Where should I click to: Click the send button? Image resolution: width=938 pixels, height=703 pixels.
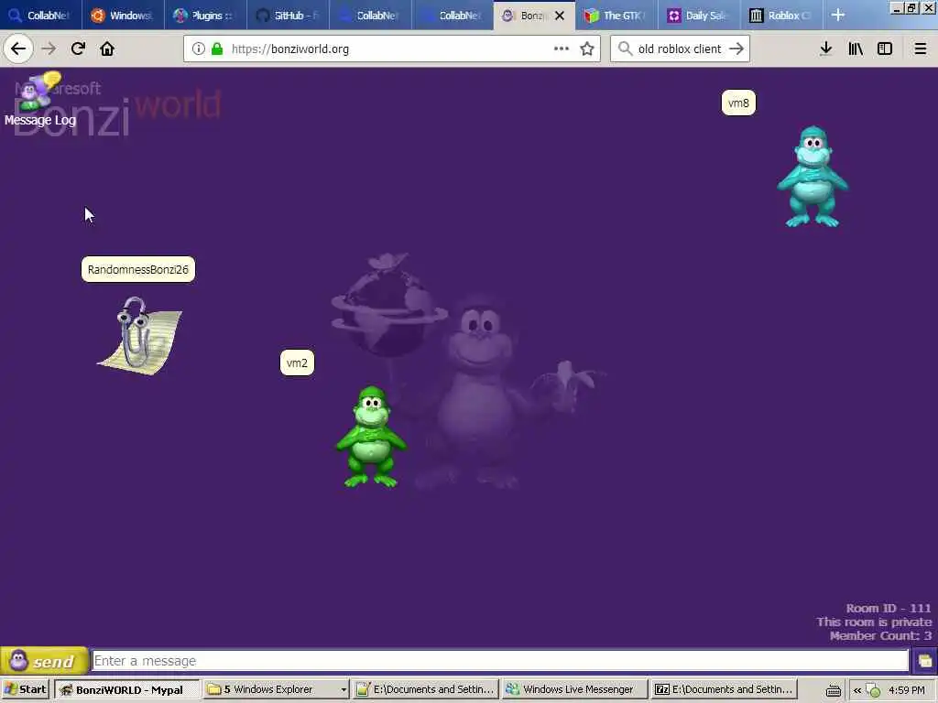pos(44,661)
